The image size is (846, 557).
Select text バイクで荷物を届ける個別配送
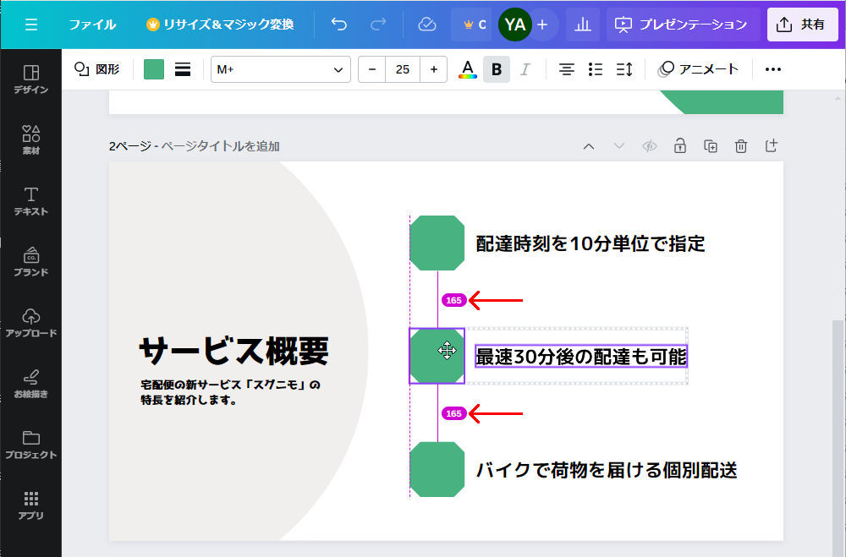606,470
